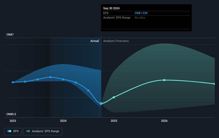Click the Analysts' EPS Range legend icon

coord(28,131)
